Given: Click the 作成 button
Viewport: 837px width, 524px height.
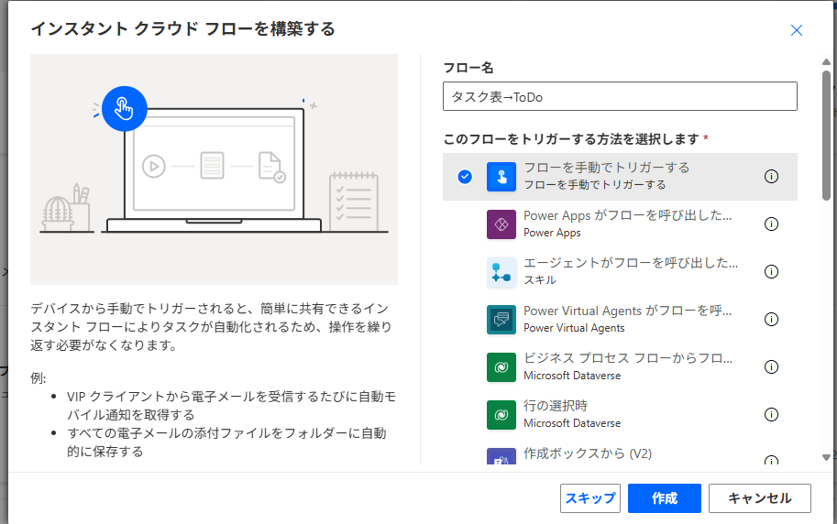Looking at the screenshot, I should click(664, 498).
